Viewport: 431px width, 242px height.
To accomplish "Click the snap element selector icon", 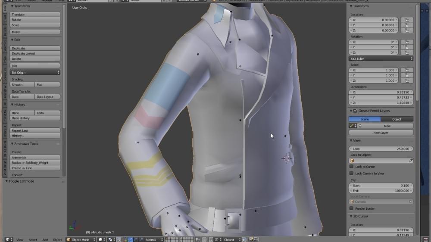I will click(x=218, y=239).
